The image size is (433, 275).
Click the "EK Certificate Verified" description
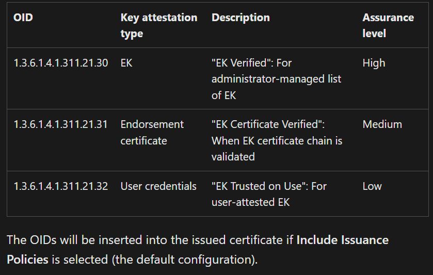coord(277,140)
